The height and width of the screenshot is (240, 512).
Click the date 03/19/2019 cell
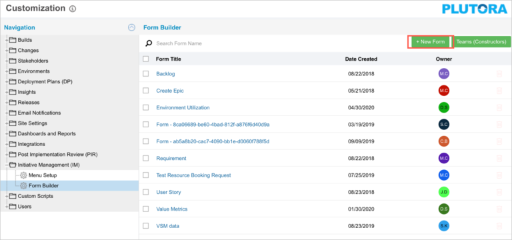pos(361,125)
